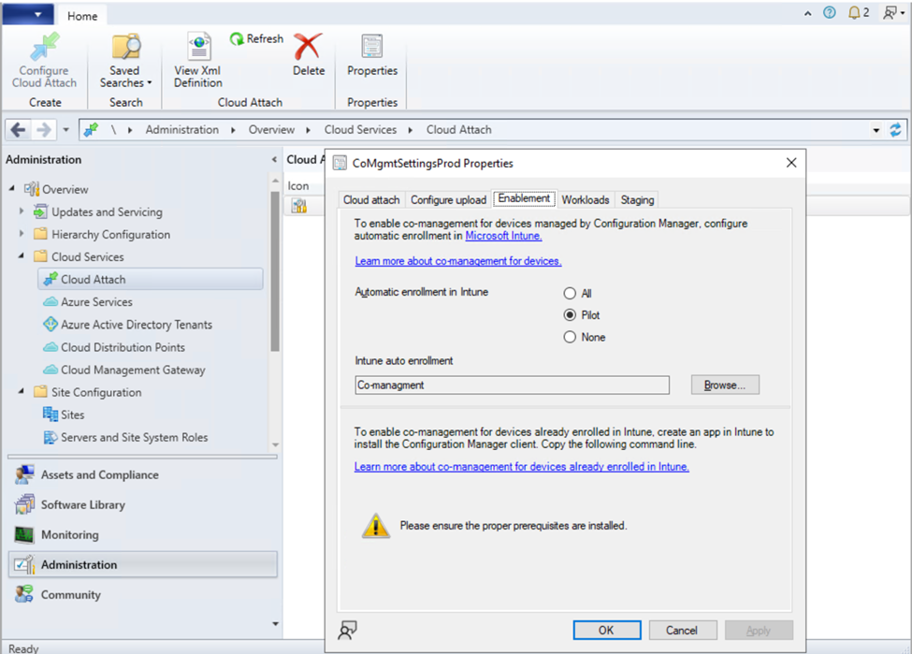Open the navigation history dropdown arrow
Screen dimensions: 912x654
[65, 130]
